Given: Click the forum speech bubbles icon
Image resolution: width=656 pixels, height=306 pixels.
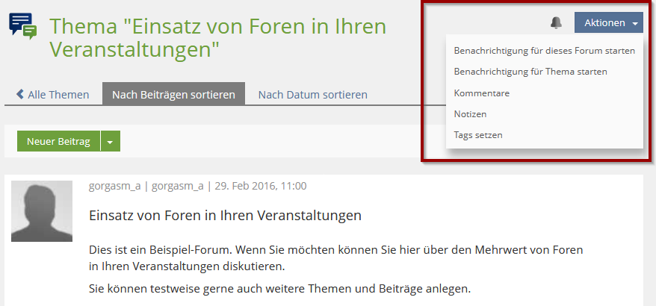Looking at the screenshot, I should coord(22,26).
